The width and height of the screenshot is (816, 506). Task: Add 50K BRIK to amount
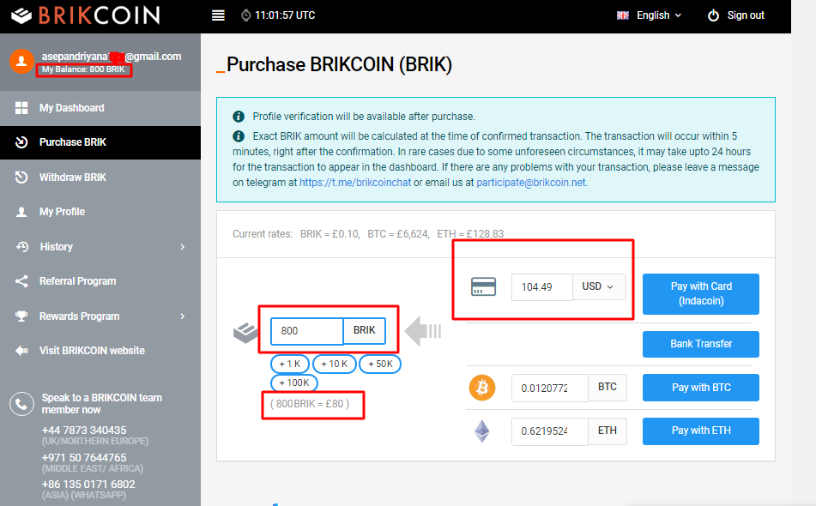point(380,364)
